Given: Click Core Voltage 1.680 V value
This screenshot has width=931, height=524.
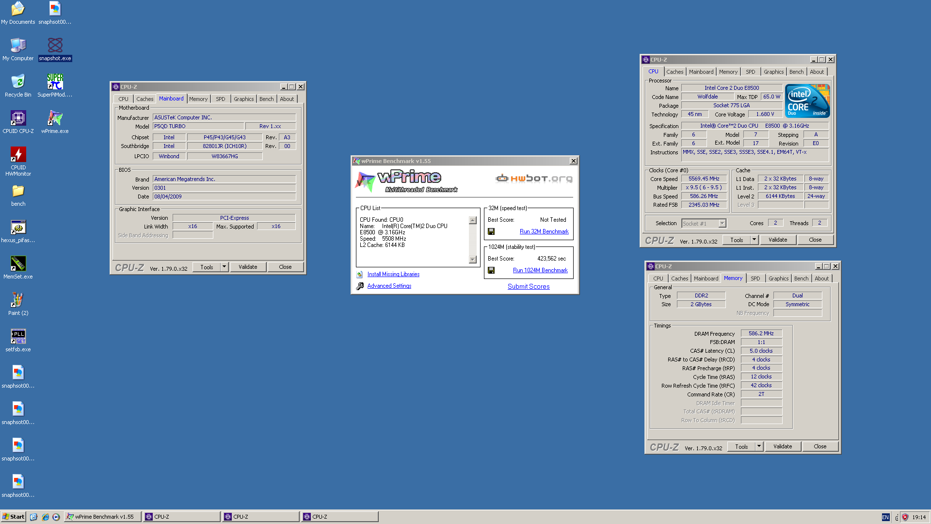Looking at the screenshot, I should pyautogui.click(x=765, y=115).
